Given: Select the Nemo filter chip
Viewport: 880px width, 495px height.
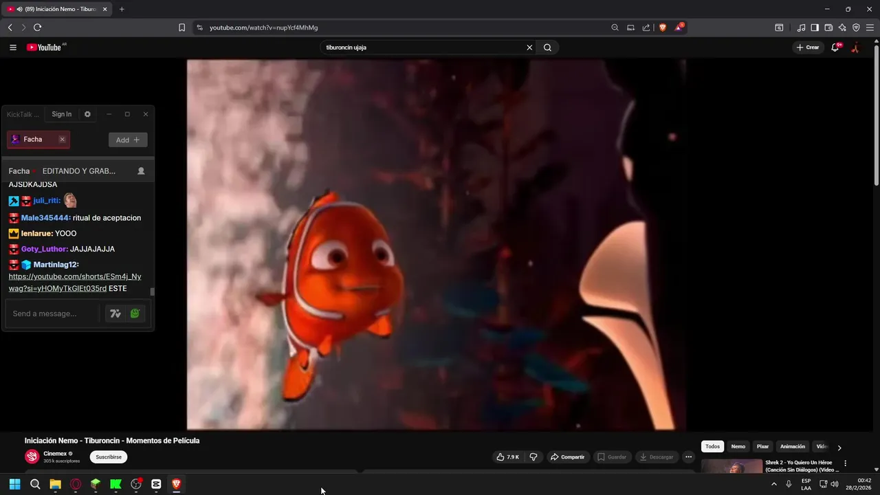Looking at the screenshot, I should tap(738, 447).
